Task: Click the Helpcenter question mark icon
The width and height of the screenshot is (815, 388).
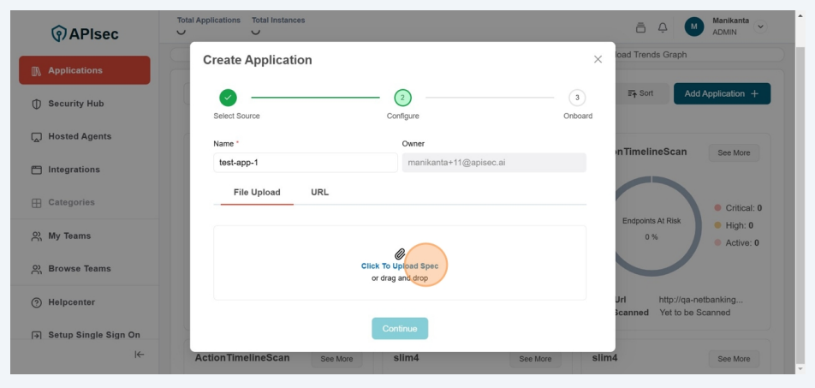Action: (36, 302)
